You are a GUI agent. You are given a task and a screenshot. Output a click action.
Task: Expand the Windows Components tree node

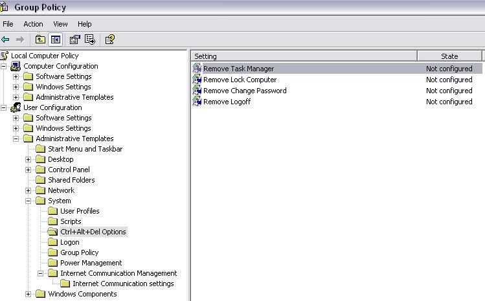28,294
